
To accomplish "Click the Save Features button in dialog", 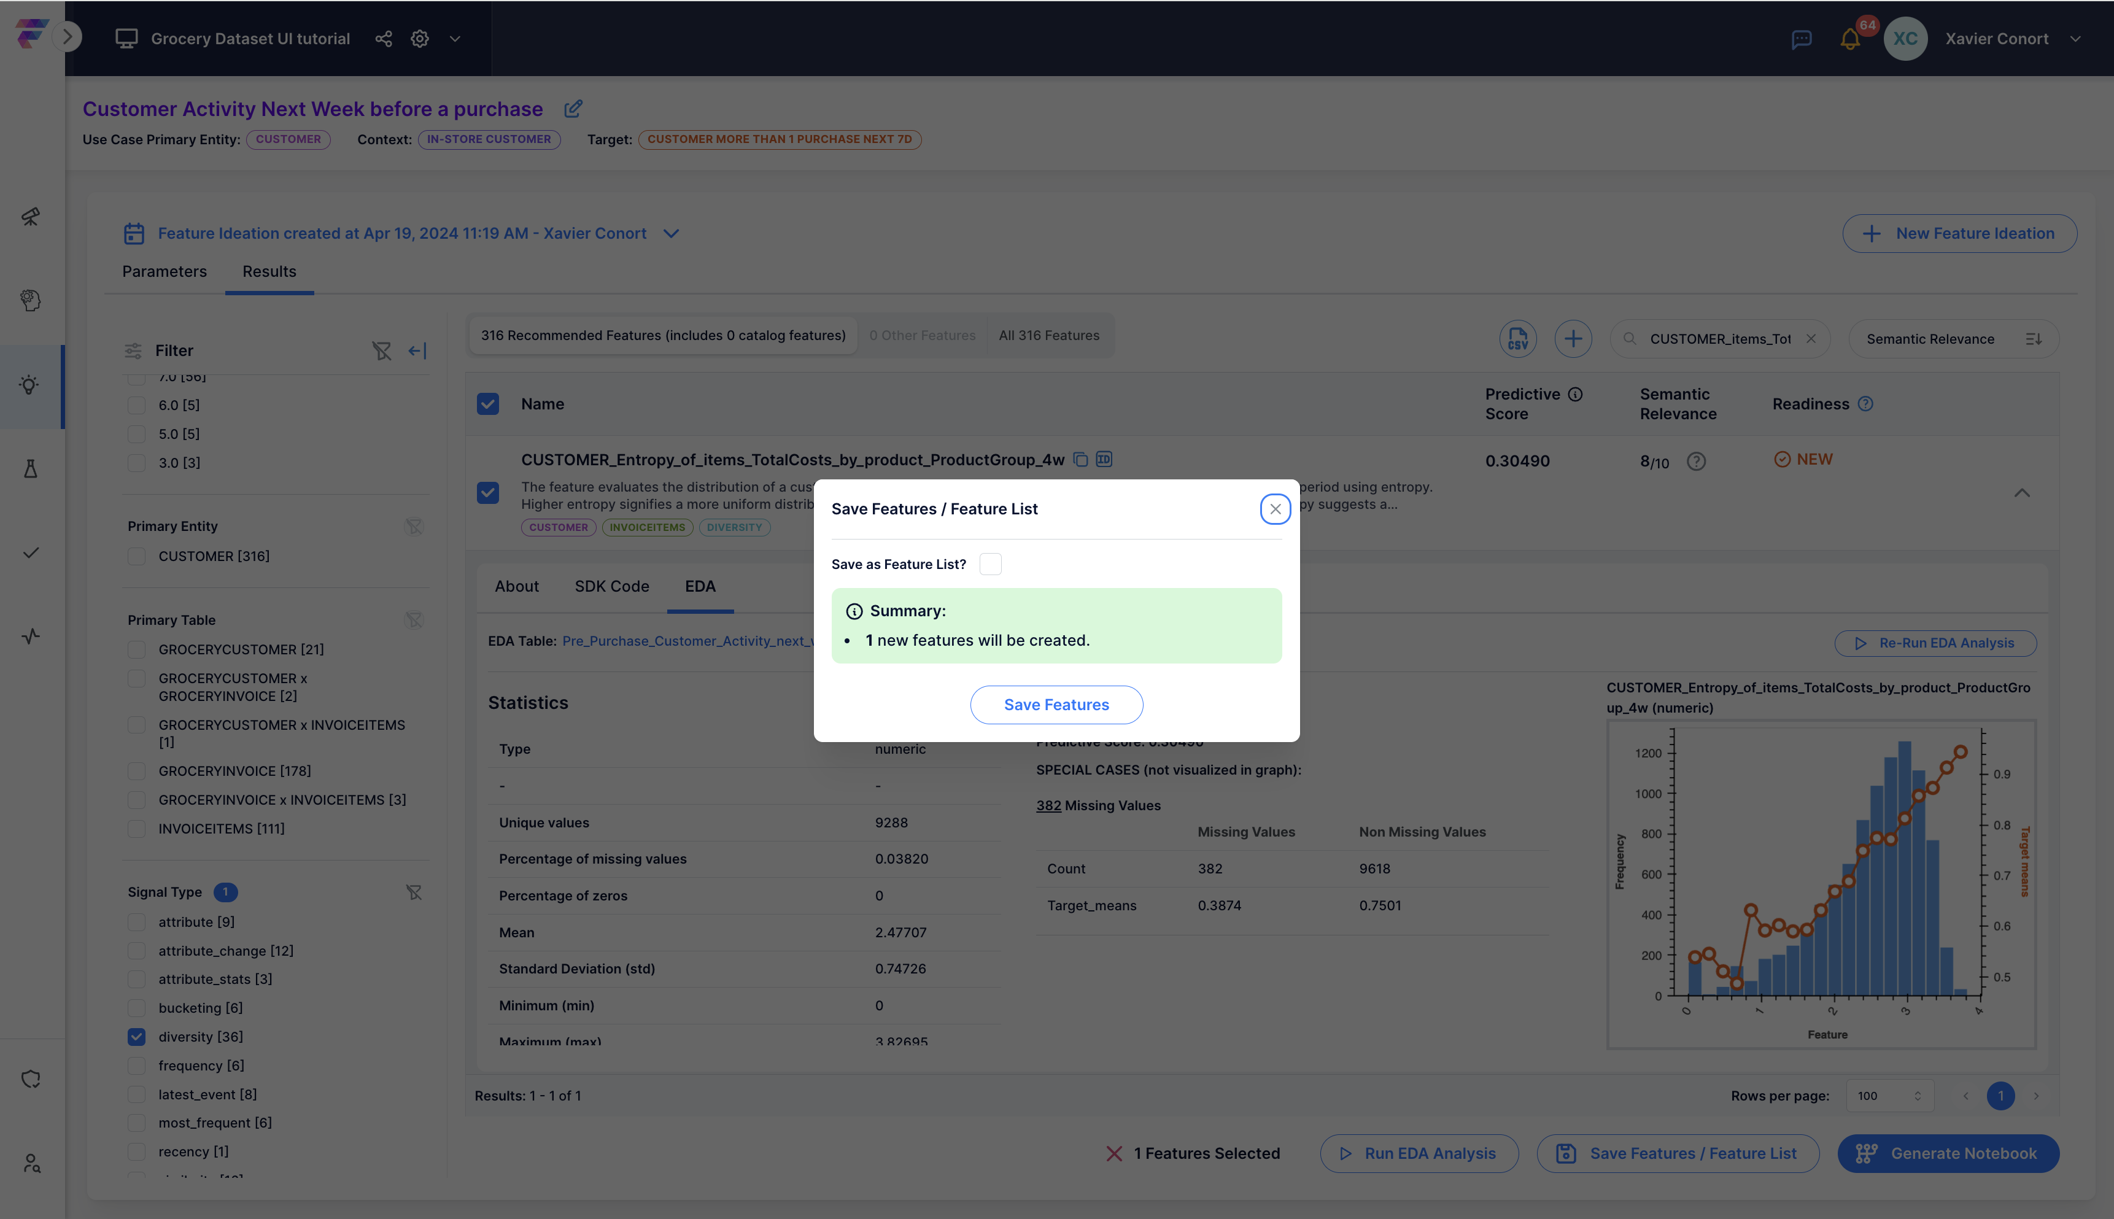I will [1056, 705].
